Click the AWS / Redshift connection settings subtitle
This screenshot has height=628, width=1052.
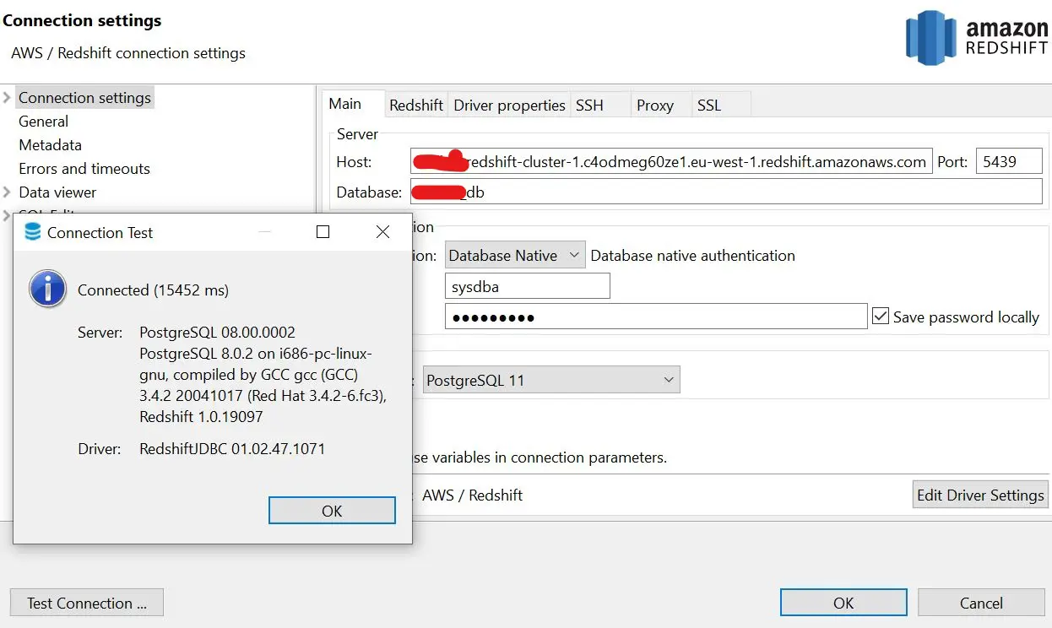pyautogui.click(x=128, y=52)
